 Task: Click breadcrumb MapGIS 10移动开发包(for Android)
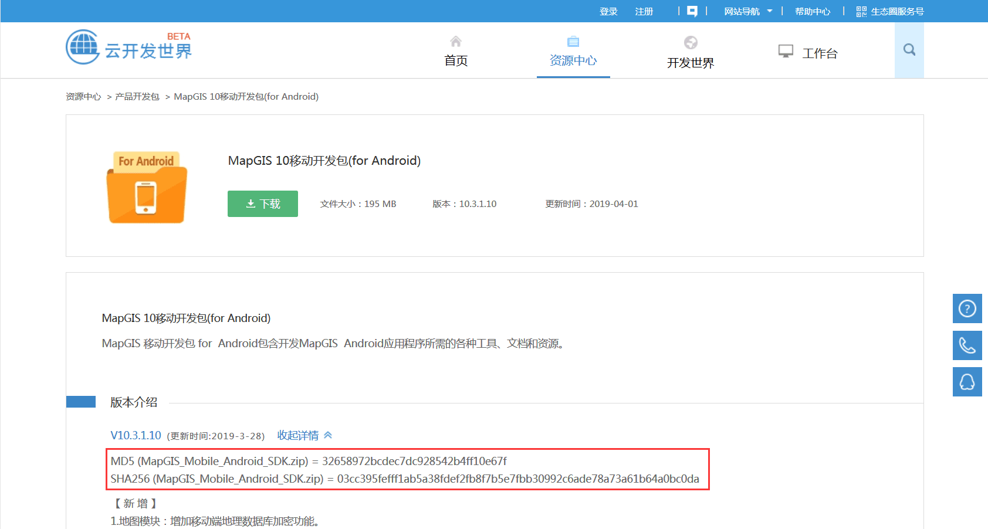246,97
